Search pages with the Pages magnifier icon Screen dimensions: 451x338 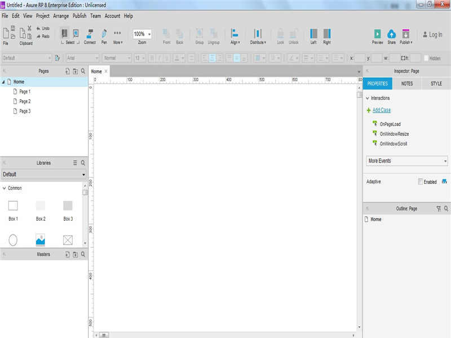[x=83, y=71]
